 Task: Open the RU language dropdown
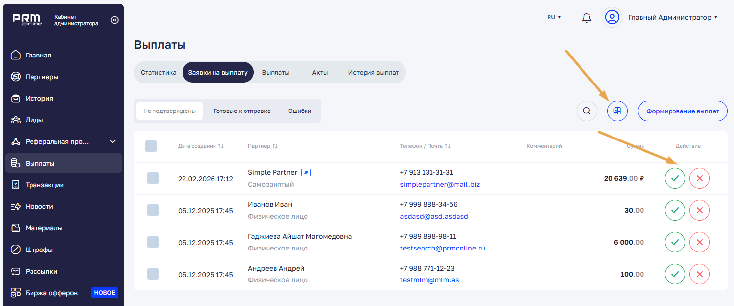coord(554,17)
